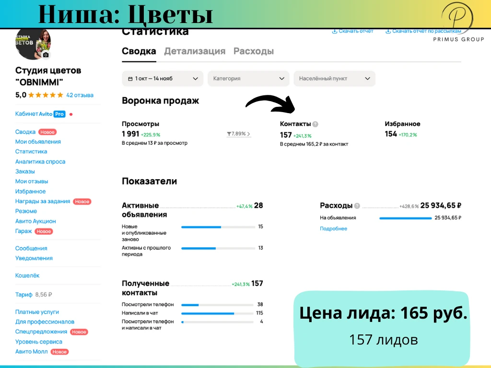Image resolution: width=491 pixels, height=368 pixels.
Task: Open Мои отзывы
Action: tap(32, 182)
